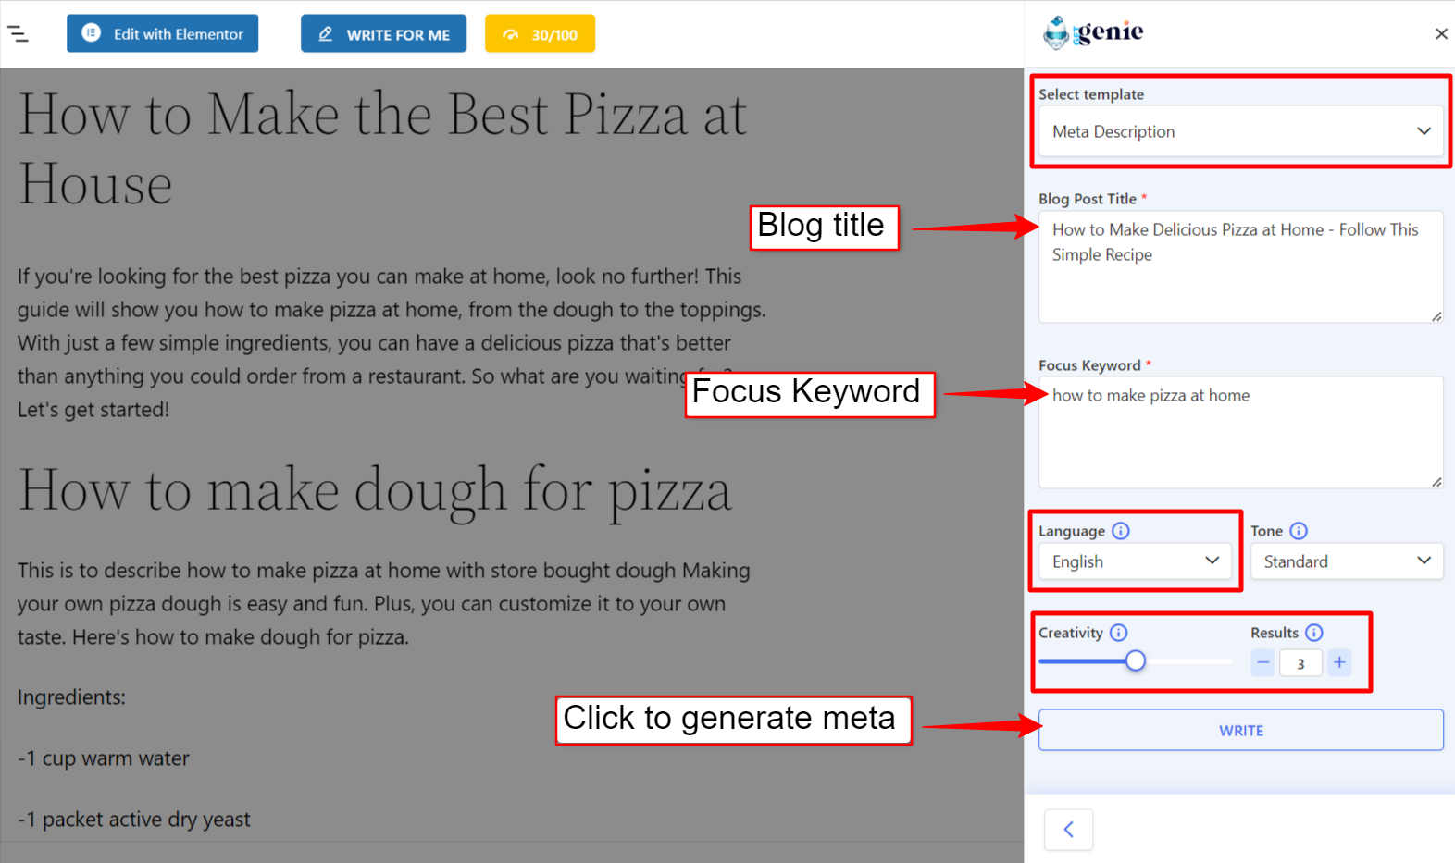Click the 30/100 score button
Screen dimensions: 1455x863
(x=540, y=34)
